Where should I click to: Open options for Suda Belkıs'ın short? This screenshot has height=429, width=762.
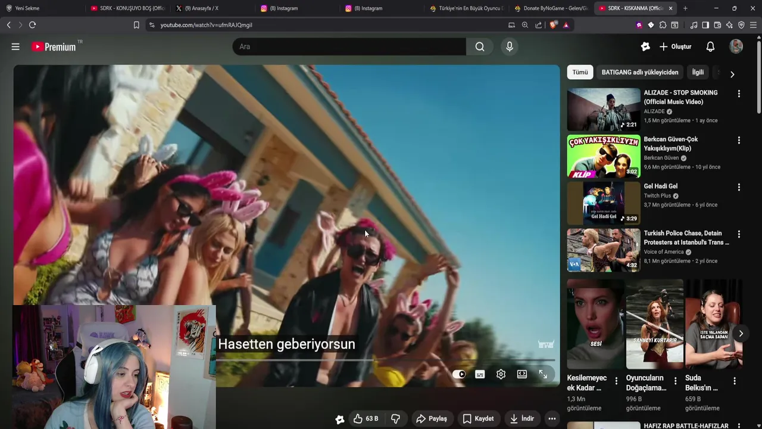pyautogui.click(x=734, y=381)
